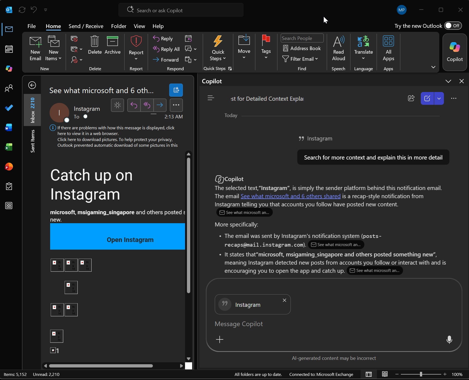
Task: Remove the Instagram quote chip
Action: (285, 300)
